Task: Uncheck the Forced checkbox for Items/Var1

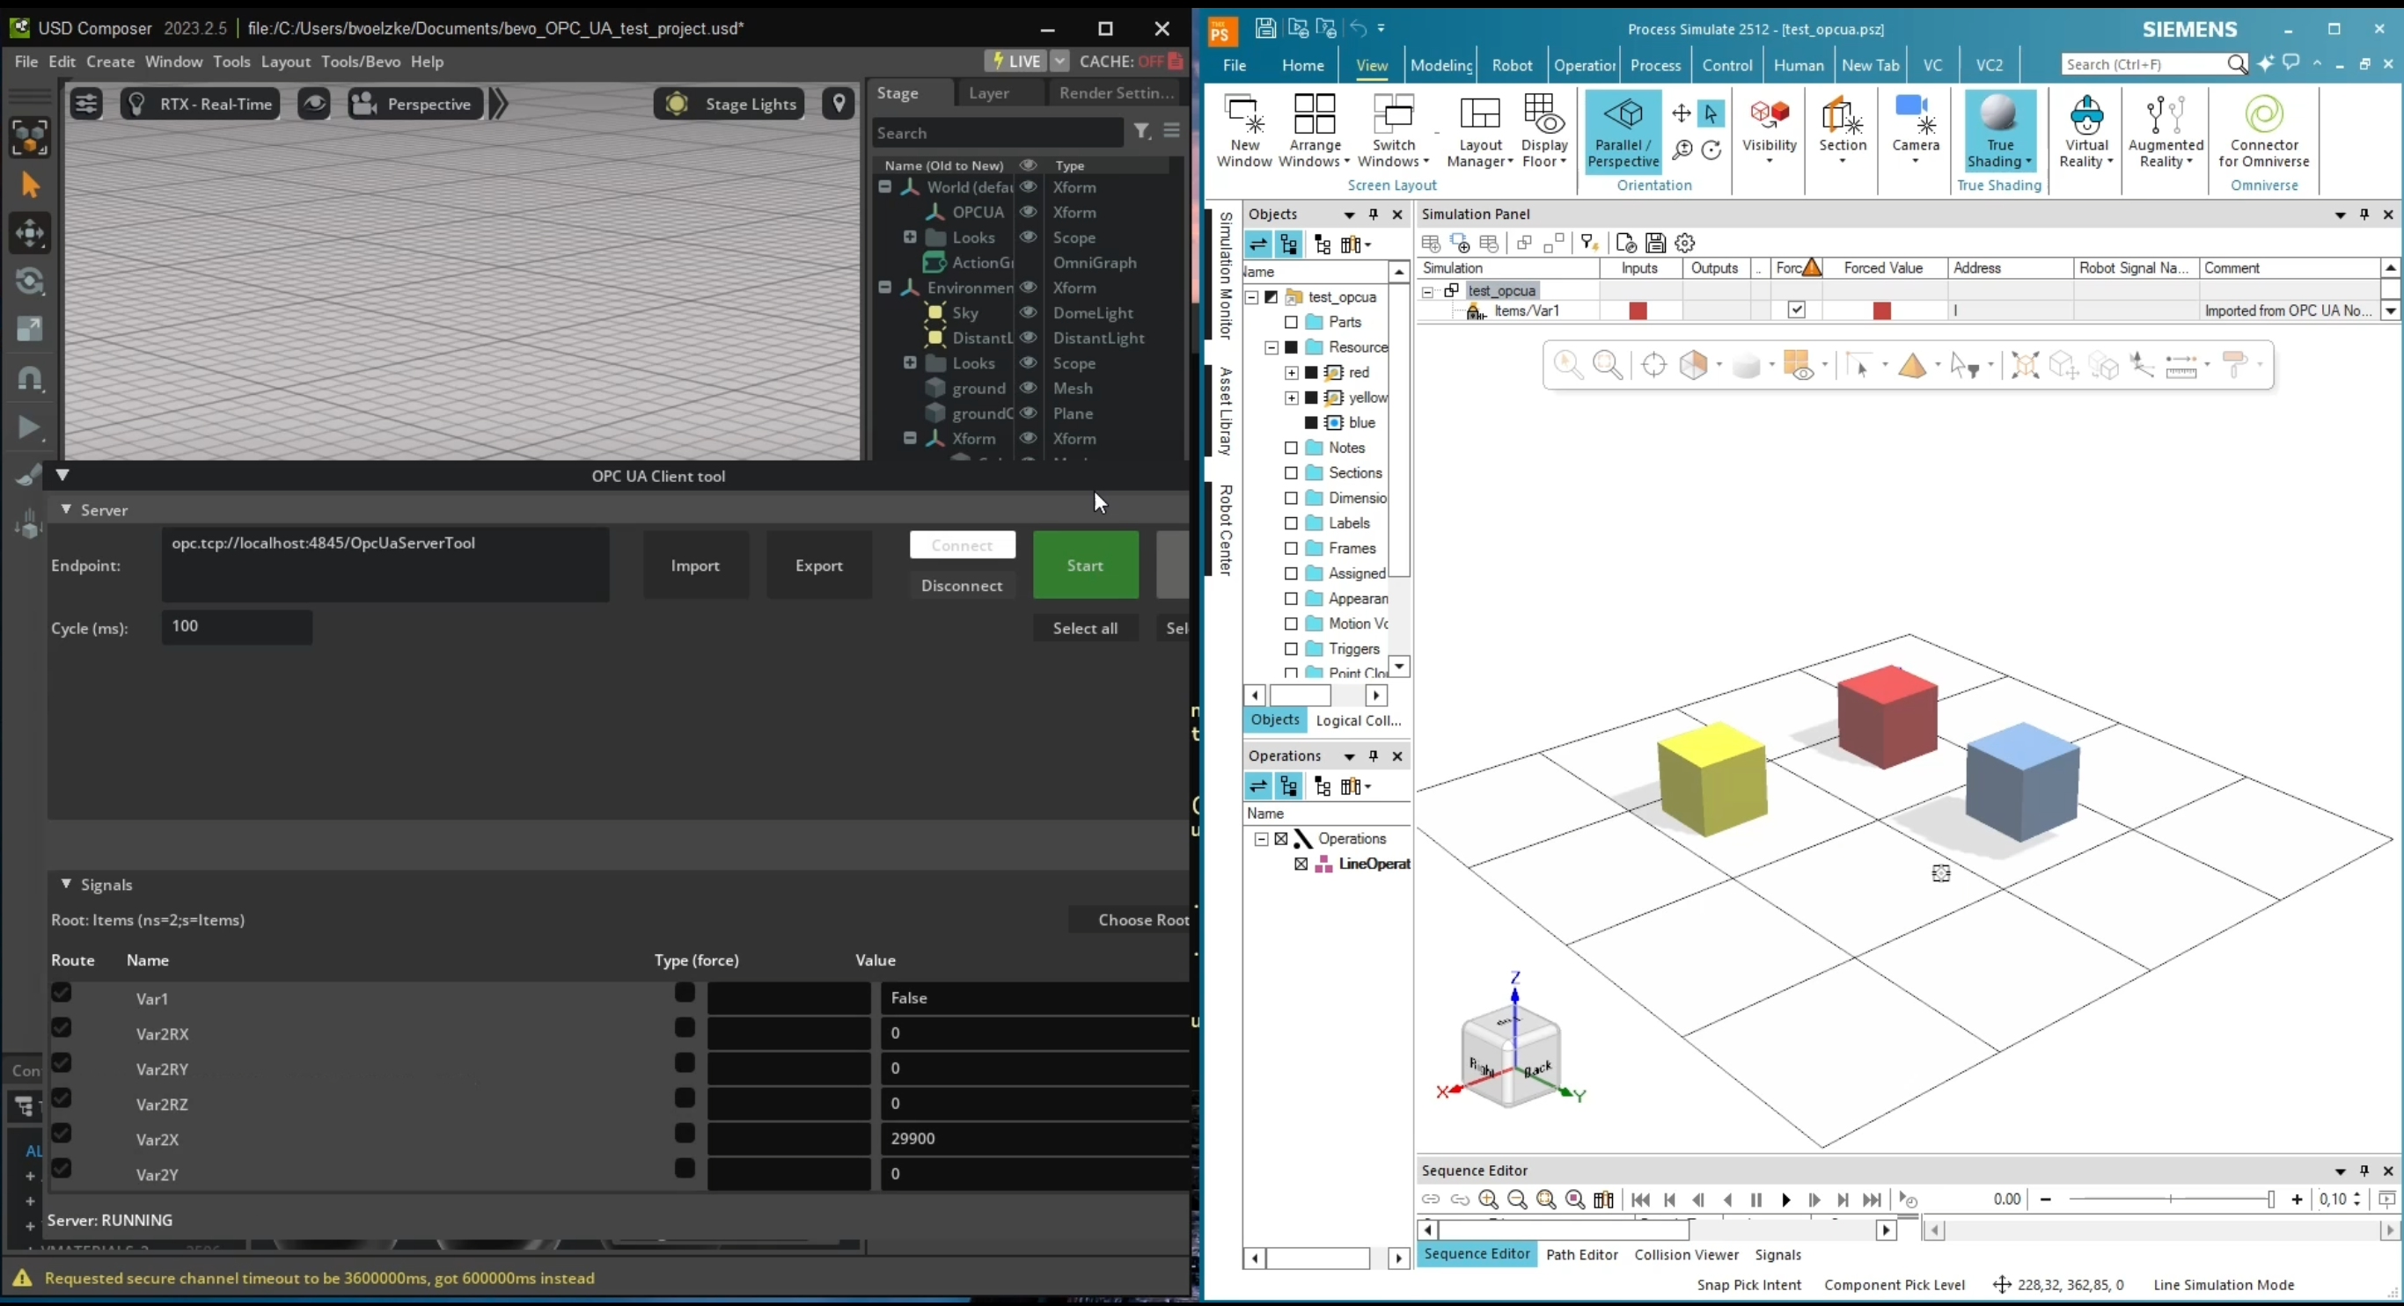Action: (x=1797, y=310)
